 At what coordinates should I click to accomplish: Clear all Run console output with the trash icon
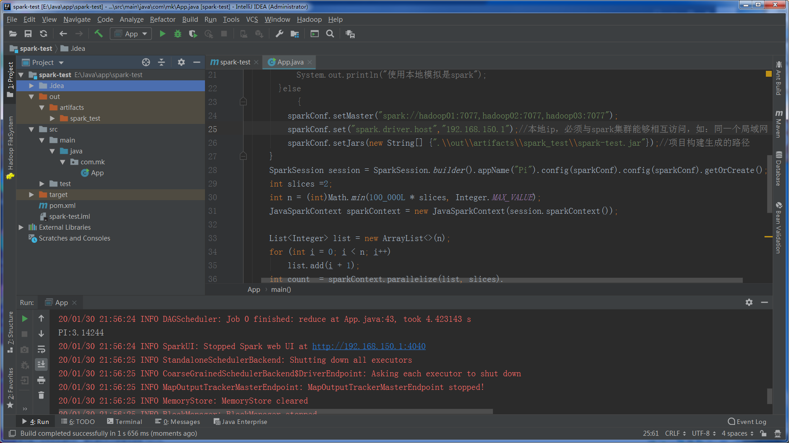pos(41,395)
